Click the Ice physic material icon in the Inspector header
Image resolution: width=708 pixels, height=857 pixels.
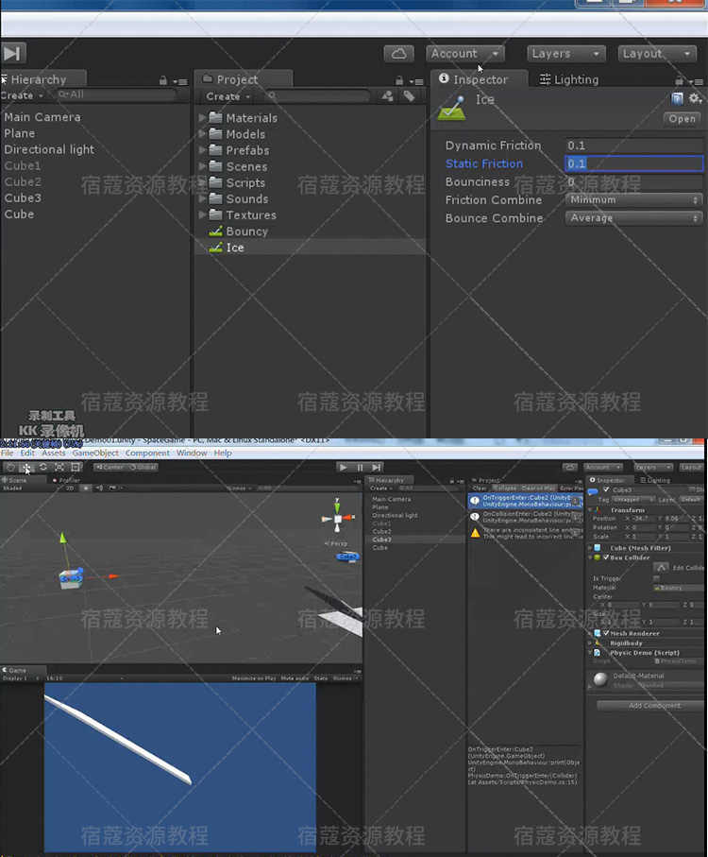452,107
